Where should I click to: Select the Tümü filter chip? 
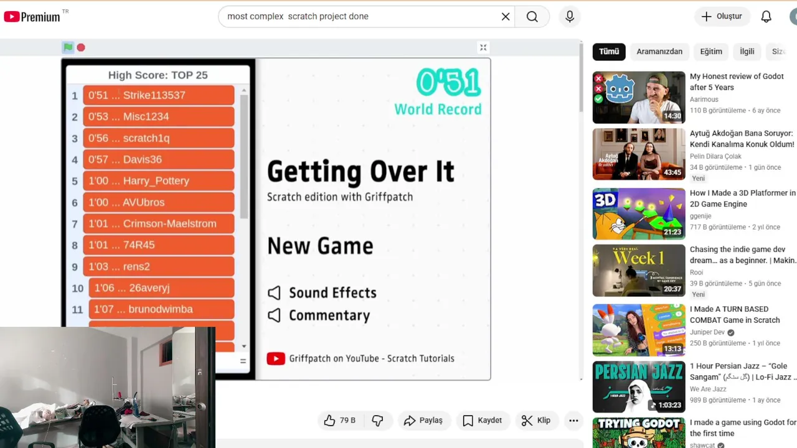tap(609, 52)
